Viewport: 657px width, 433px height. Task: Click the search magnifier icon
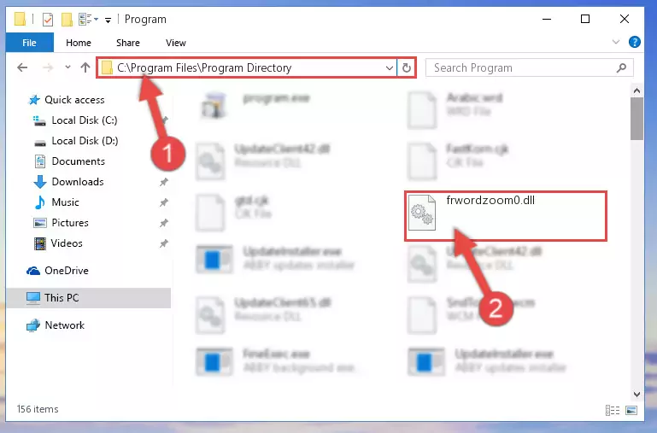[x=621, y=67]
